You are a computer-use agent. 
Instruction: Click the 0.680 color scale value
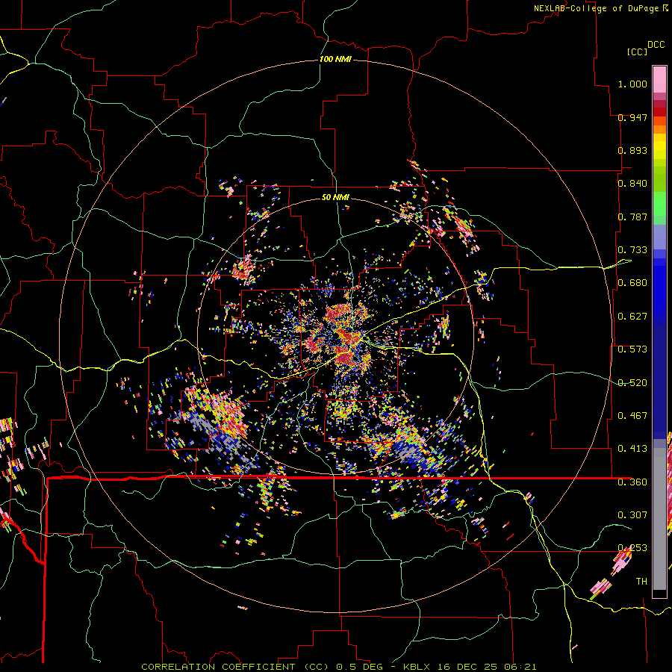[632, 283]
